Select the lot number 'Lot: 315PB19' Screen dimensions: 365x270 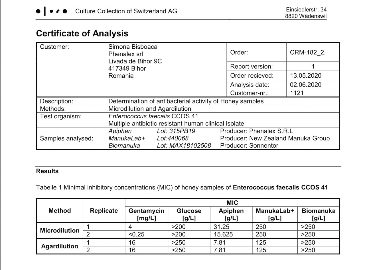(176, 131)
